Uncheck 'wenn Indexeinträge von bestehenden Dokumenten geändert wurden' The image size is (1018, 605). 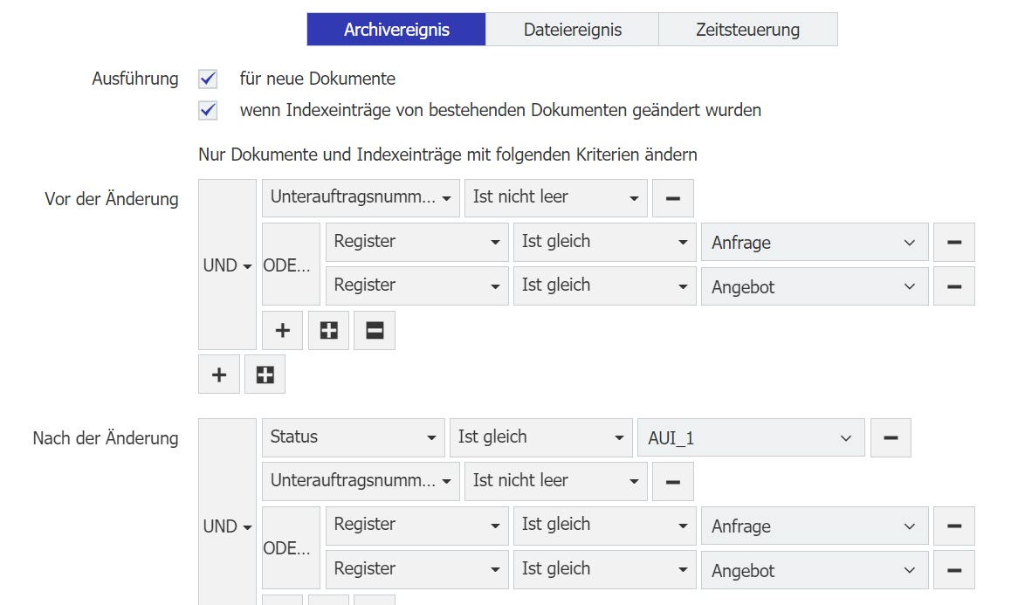(208, 111)
